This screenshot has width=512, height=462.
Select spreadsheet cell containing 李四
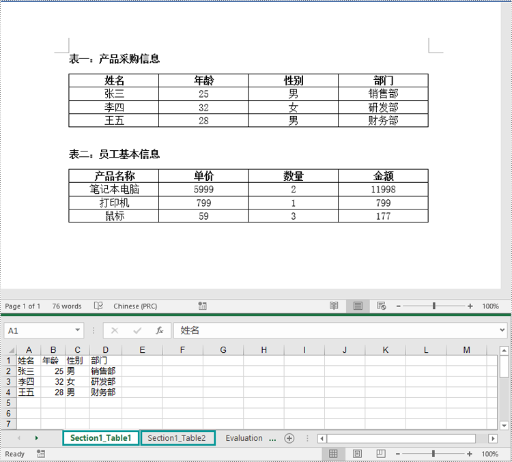click(29, 381)
